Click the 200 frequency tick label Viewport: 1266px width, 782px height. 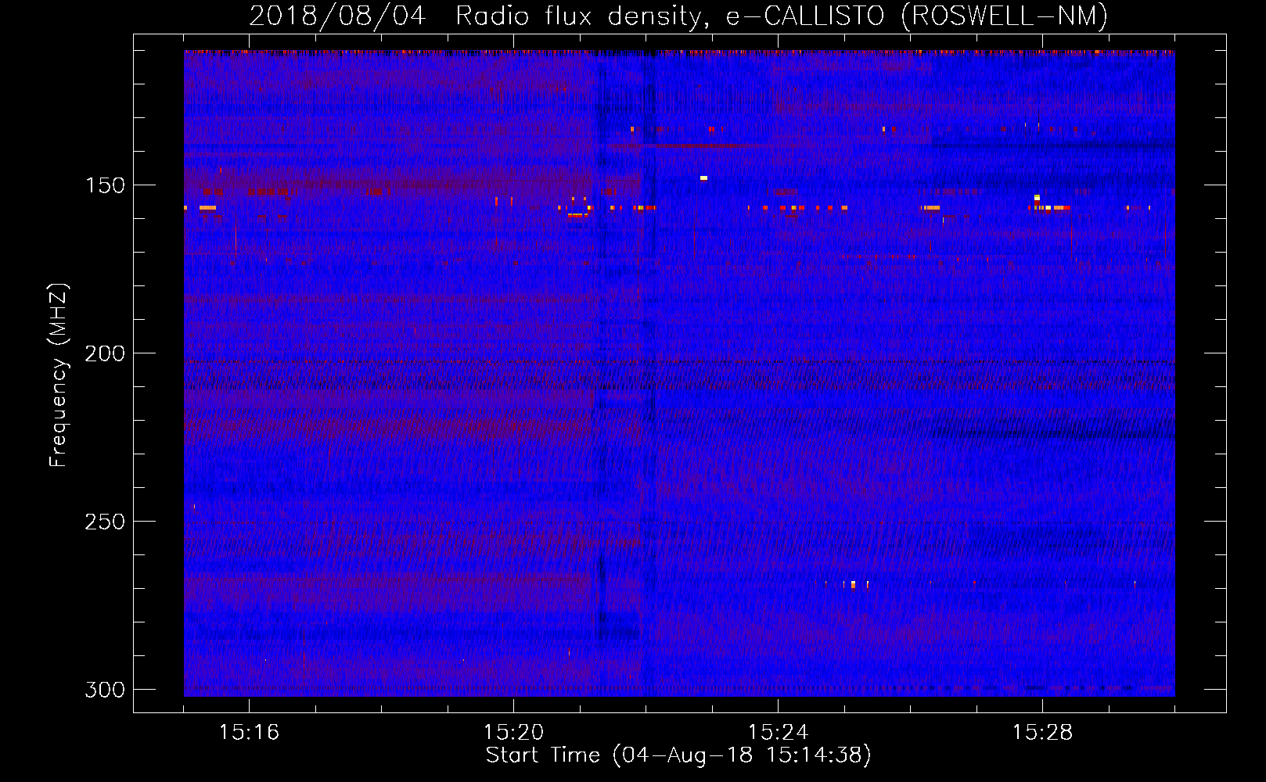click(x=105, y=353)
